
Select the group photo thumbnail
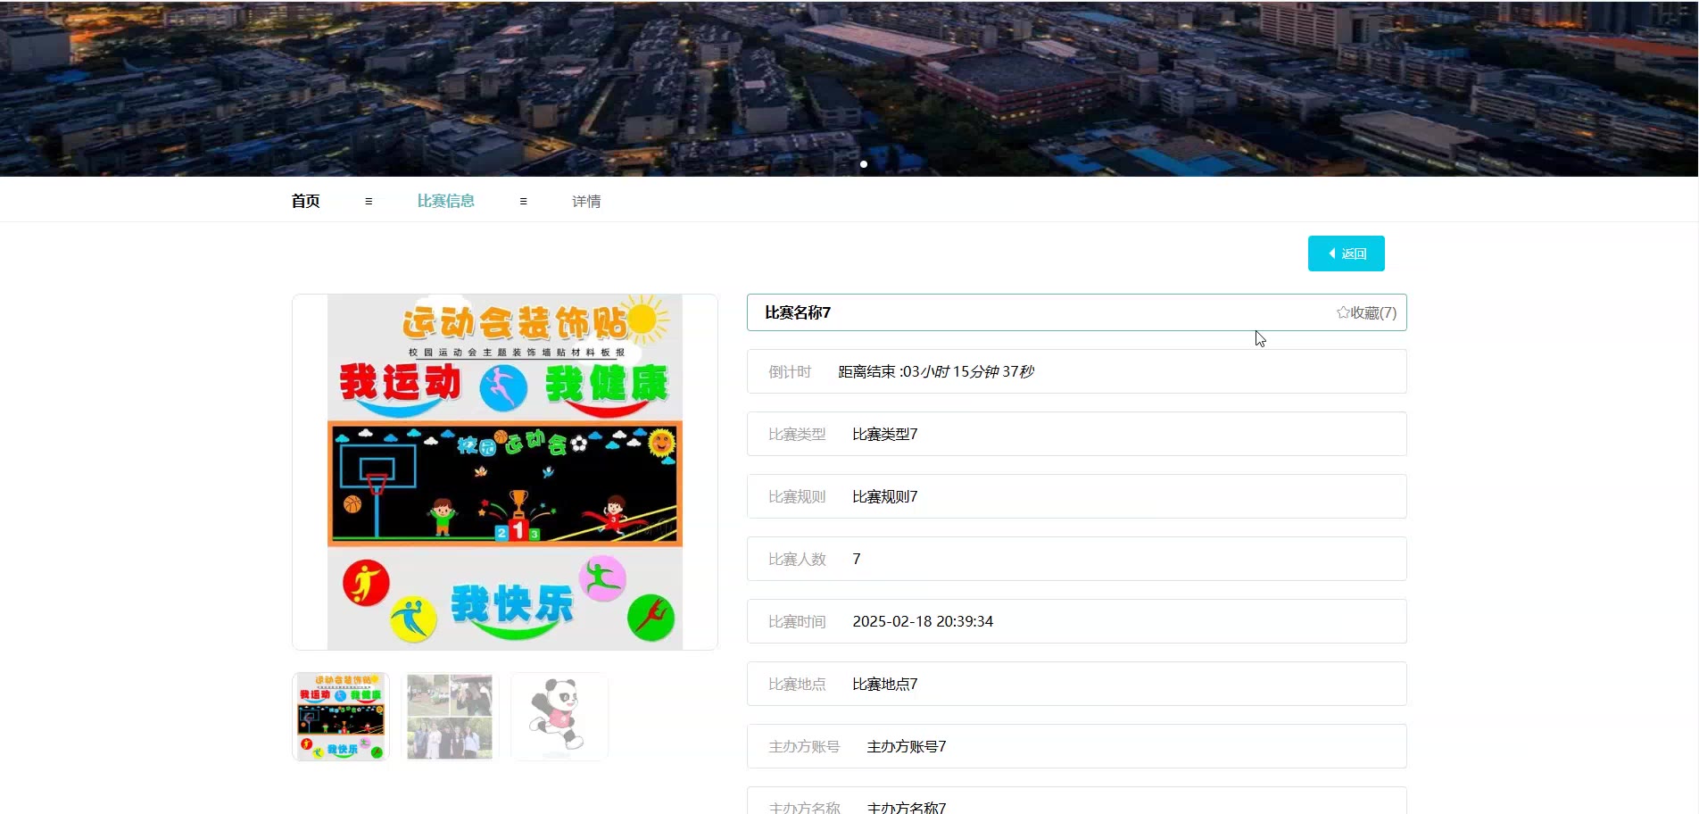450,717
